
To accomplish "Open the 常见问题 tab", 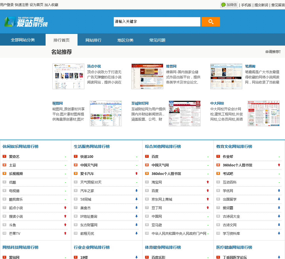I will [157, 40].
